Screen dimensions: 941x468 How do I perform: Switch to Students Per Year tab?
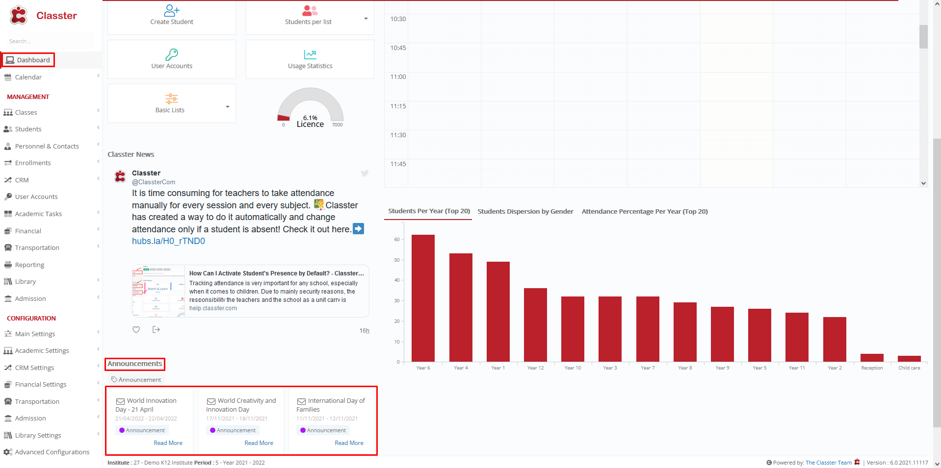pyautogui.click(x=429, y=211)
